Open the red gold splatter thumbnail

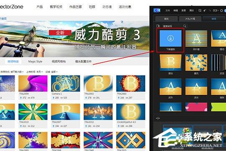click(65, 140)
